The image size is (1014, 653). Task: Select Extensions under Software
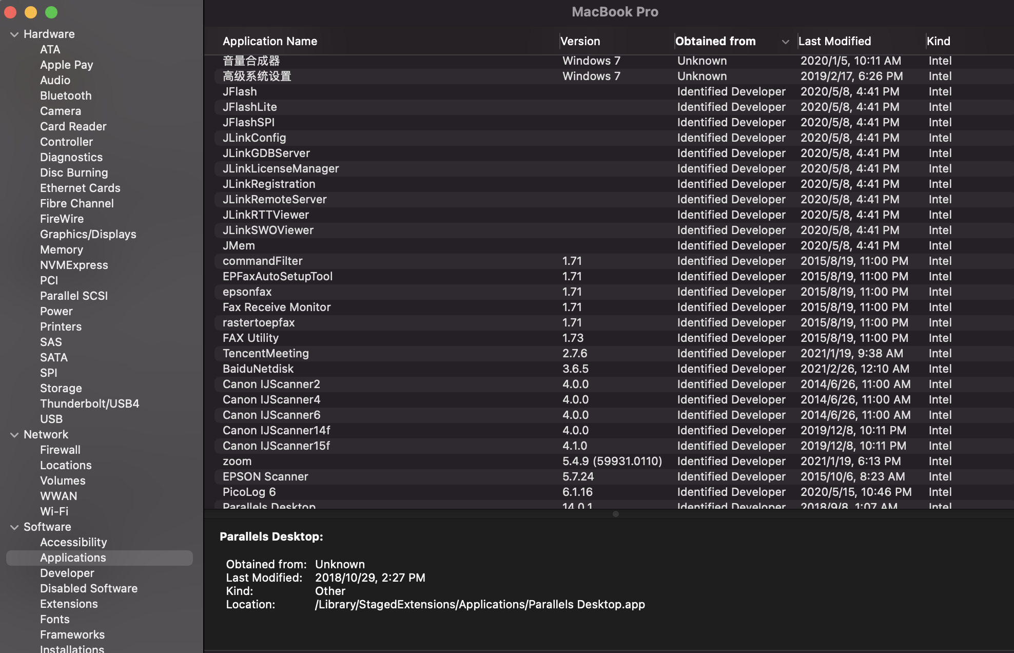tap(69, 604)
